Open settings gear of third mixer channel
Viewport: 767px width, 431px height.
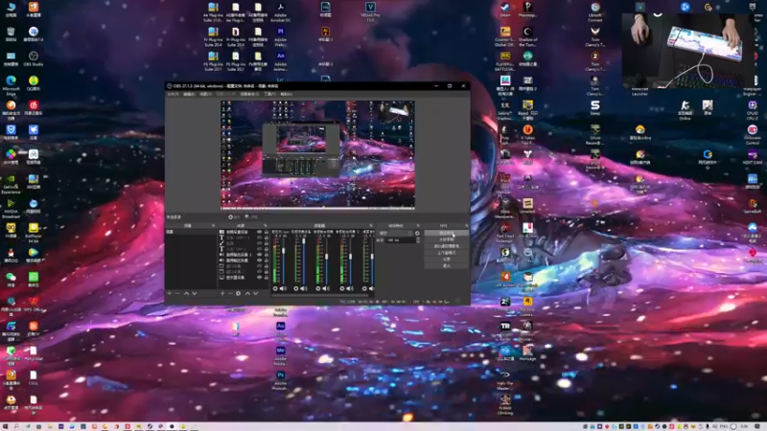click(x=318, y=288)
